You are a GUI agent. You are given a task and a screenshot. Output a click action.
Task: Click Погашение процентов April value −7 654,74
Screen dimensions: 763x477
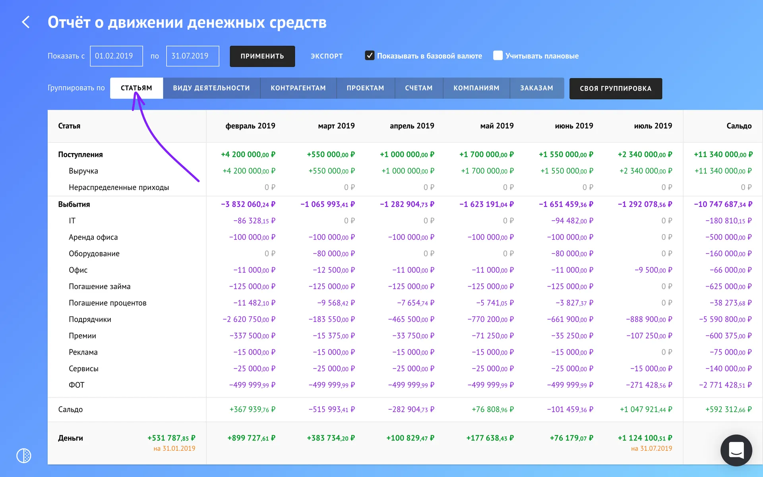point(415,303)
